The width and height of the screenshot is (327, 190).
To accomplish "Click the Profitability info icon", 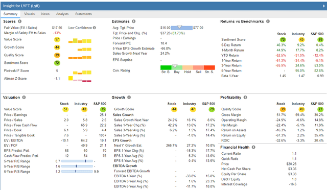I will [245, 98].
